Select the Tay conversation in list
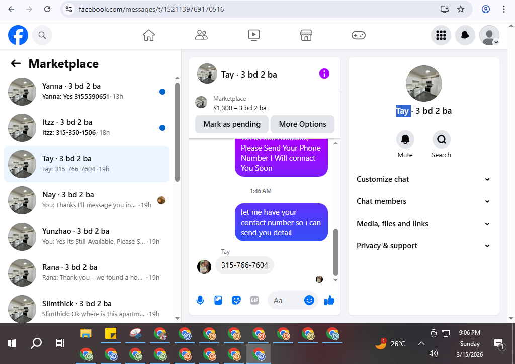This screenshot has height=364, width=515. tap(87, 164)
